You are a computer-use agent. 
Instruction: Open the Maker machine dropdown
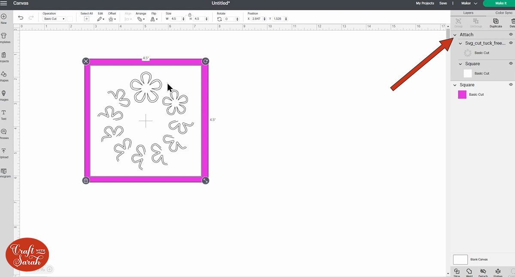click(469, 3)
